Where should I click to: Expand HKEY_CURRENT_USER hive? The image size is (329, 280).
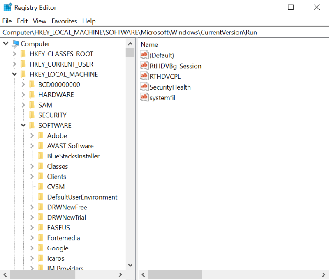[x=14, y=64]
